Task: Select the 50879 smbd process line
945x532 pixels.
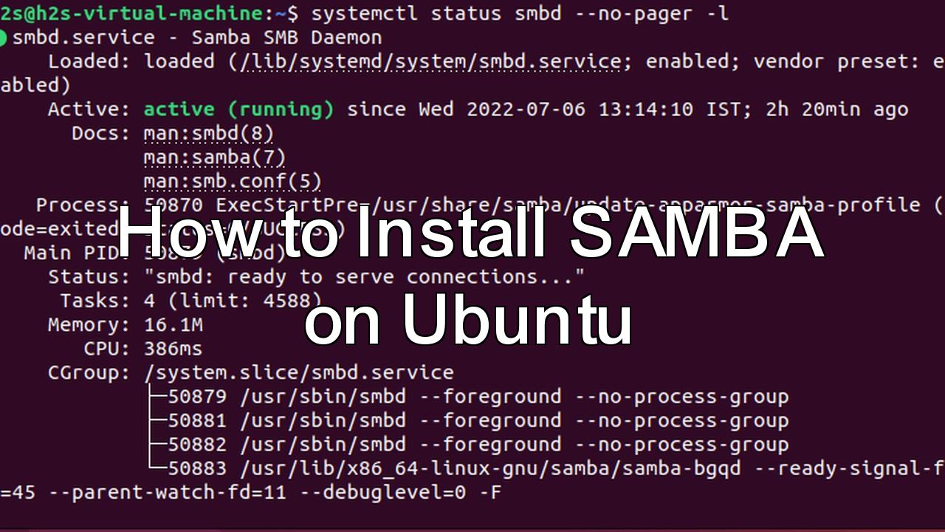Action: tap(478, 397)
